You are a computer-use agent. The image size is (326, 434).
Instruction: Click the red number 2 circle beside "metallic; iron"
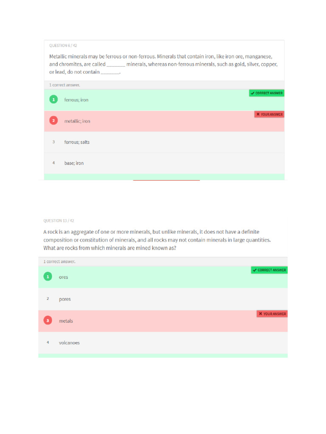pos(53,121)
